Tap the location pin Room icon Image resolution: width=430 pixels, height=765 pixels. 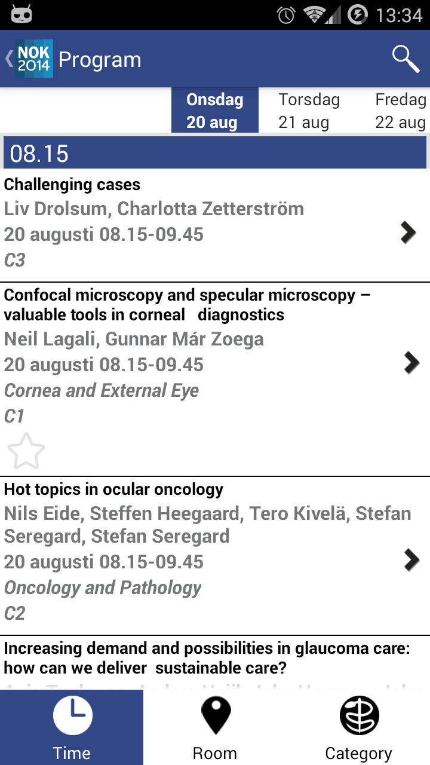coord(215,715)
